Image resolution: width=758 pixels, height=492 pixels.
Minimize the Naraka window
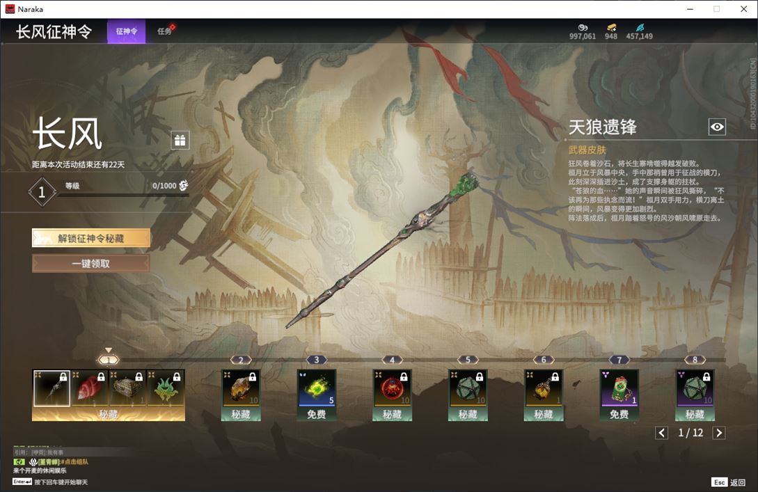click(x=690, y=9)
